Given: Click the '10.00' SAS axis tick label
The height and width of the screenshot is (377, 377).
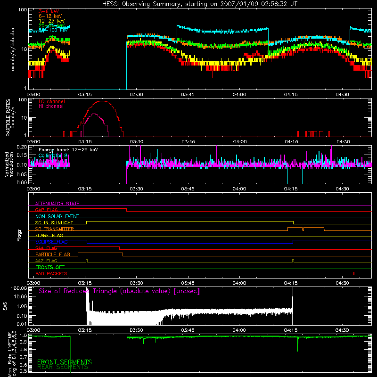Looking at the screenshot, I should click(20, 296).
